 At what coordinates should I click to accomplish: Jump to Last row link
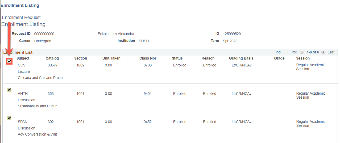[x=331, y=52]
